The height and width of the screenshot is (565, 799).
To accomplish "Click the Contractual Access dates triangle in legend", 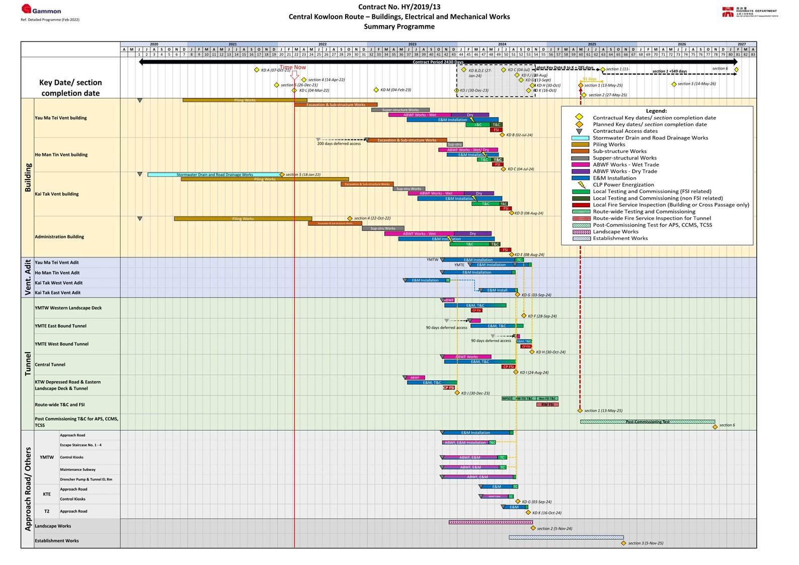I will (x=580, y=131).
